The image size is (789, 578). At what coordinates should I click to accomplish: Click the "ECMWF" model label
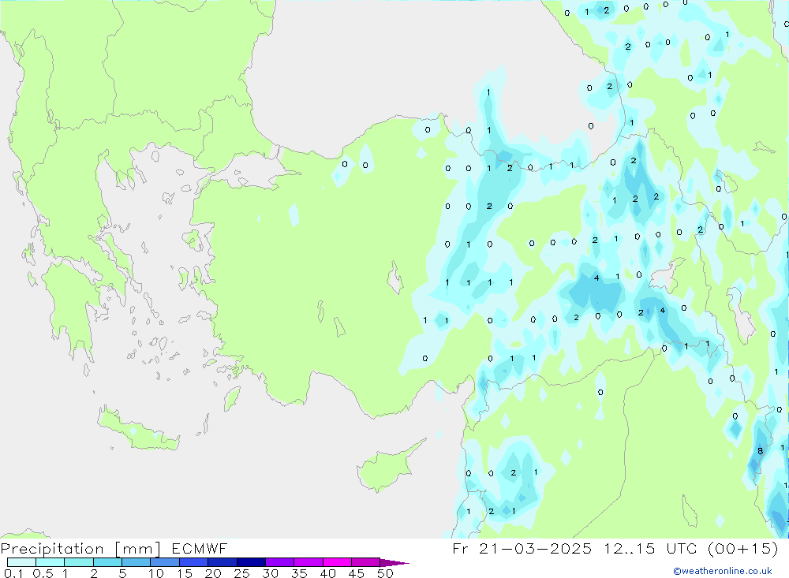click(x=200, y=548)
